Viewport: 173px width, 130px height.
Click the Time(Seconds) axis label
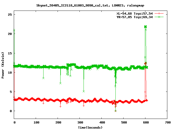coord(90,128)
